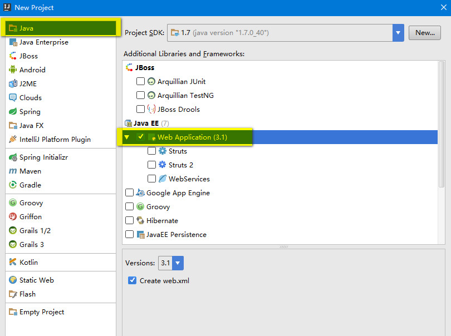The height and width of the screenshot is (336, 451).
Task: Click the panel splitter grip below frameworks
Action: coord(283,246)
